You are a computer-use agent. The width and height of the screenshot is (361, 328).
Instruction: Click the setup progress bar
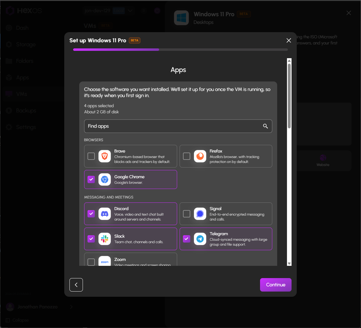click(x=180, y=50)
